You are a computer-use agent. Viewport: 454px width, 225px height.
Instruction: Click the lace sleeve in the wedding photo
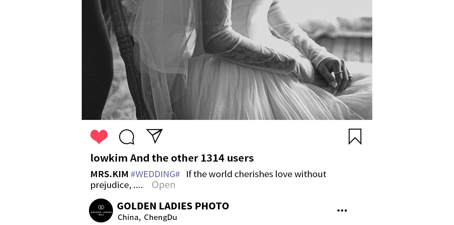pos(251,54)
